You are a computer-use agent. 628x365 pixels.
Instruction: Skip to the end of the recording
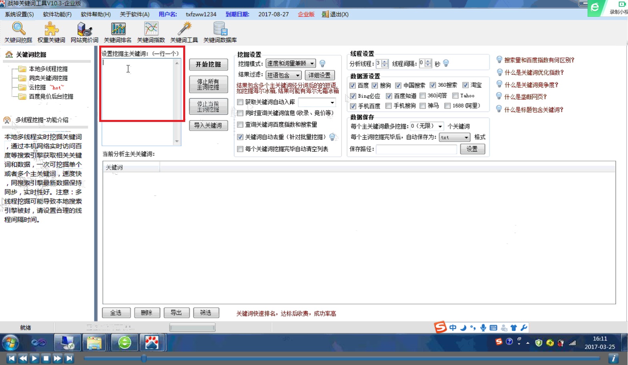(x=69, y=358)
